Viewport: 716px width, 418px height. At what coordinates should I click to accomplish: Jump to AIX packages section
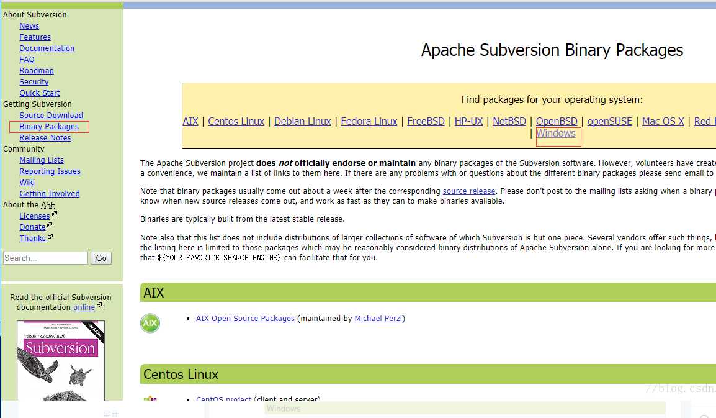pyautogui.click(x=190, y=122)
